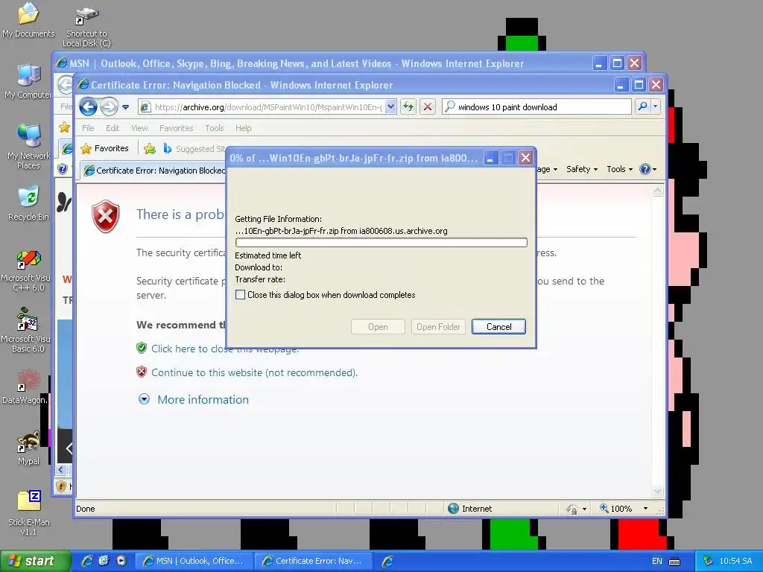The image size is (763, 572).
Task: Open the Edit menu
Action: tap(113, 128)
